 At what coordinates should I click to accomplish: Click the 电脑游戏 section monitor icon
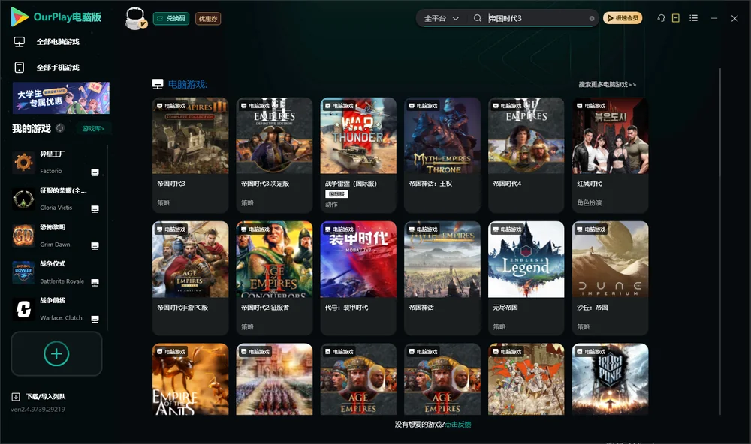(x=158, y=84)
